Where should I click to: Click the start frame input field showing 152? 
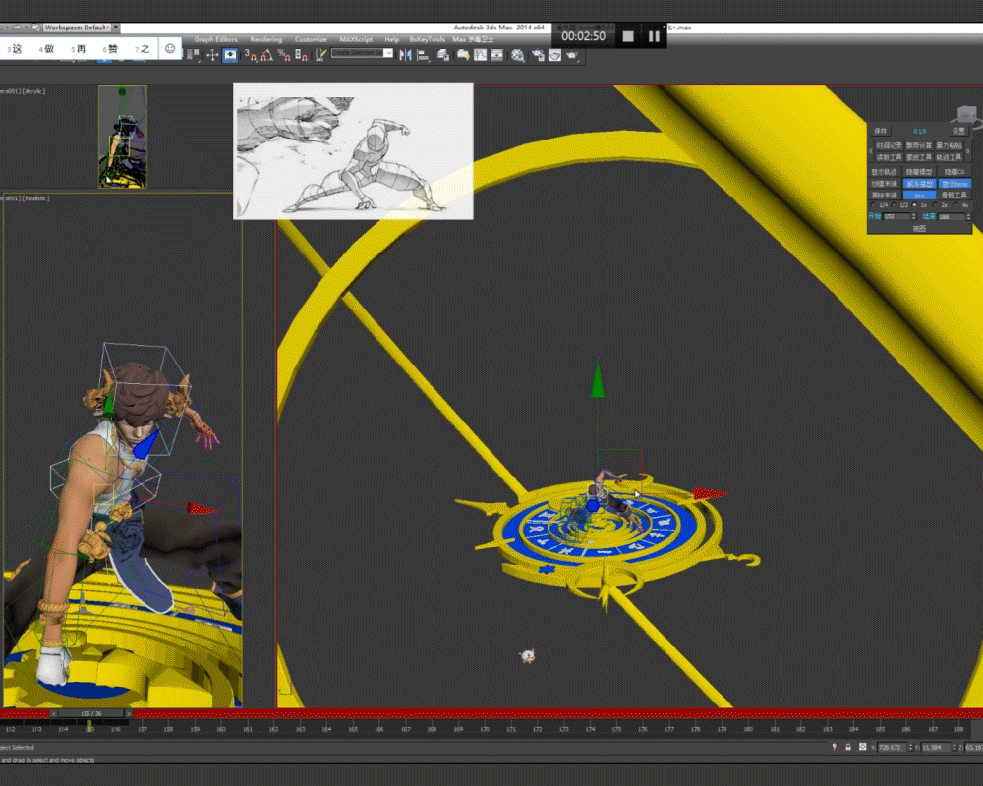click(896, 217)
